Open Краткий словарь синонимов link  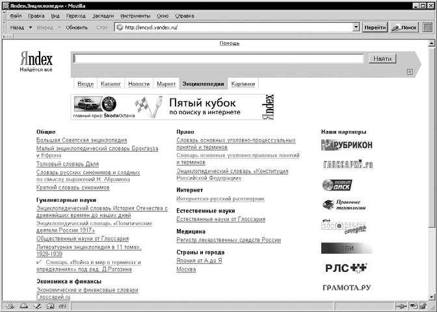click(73, 187)
